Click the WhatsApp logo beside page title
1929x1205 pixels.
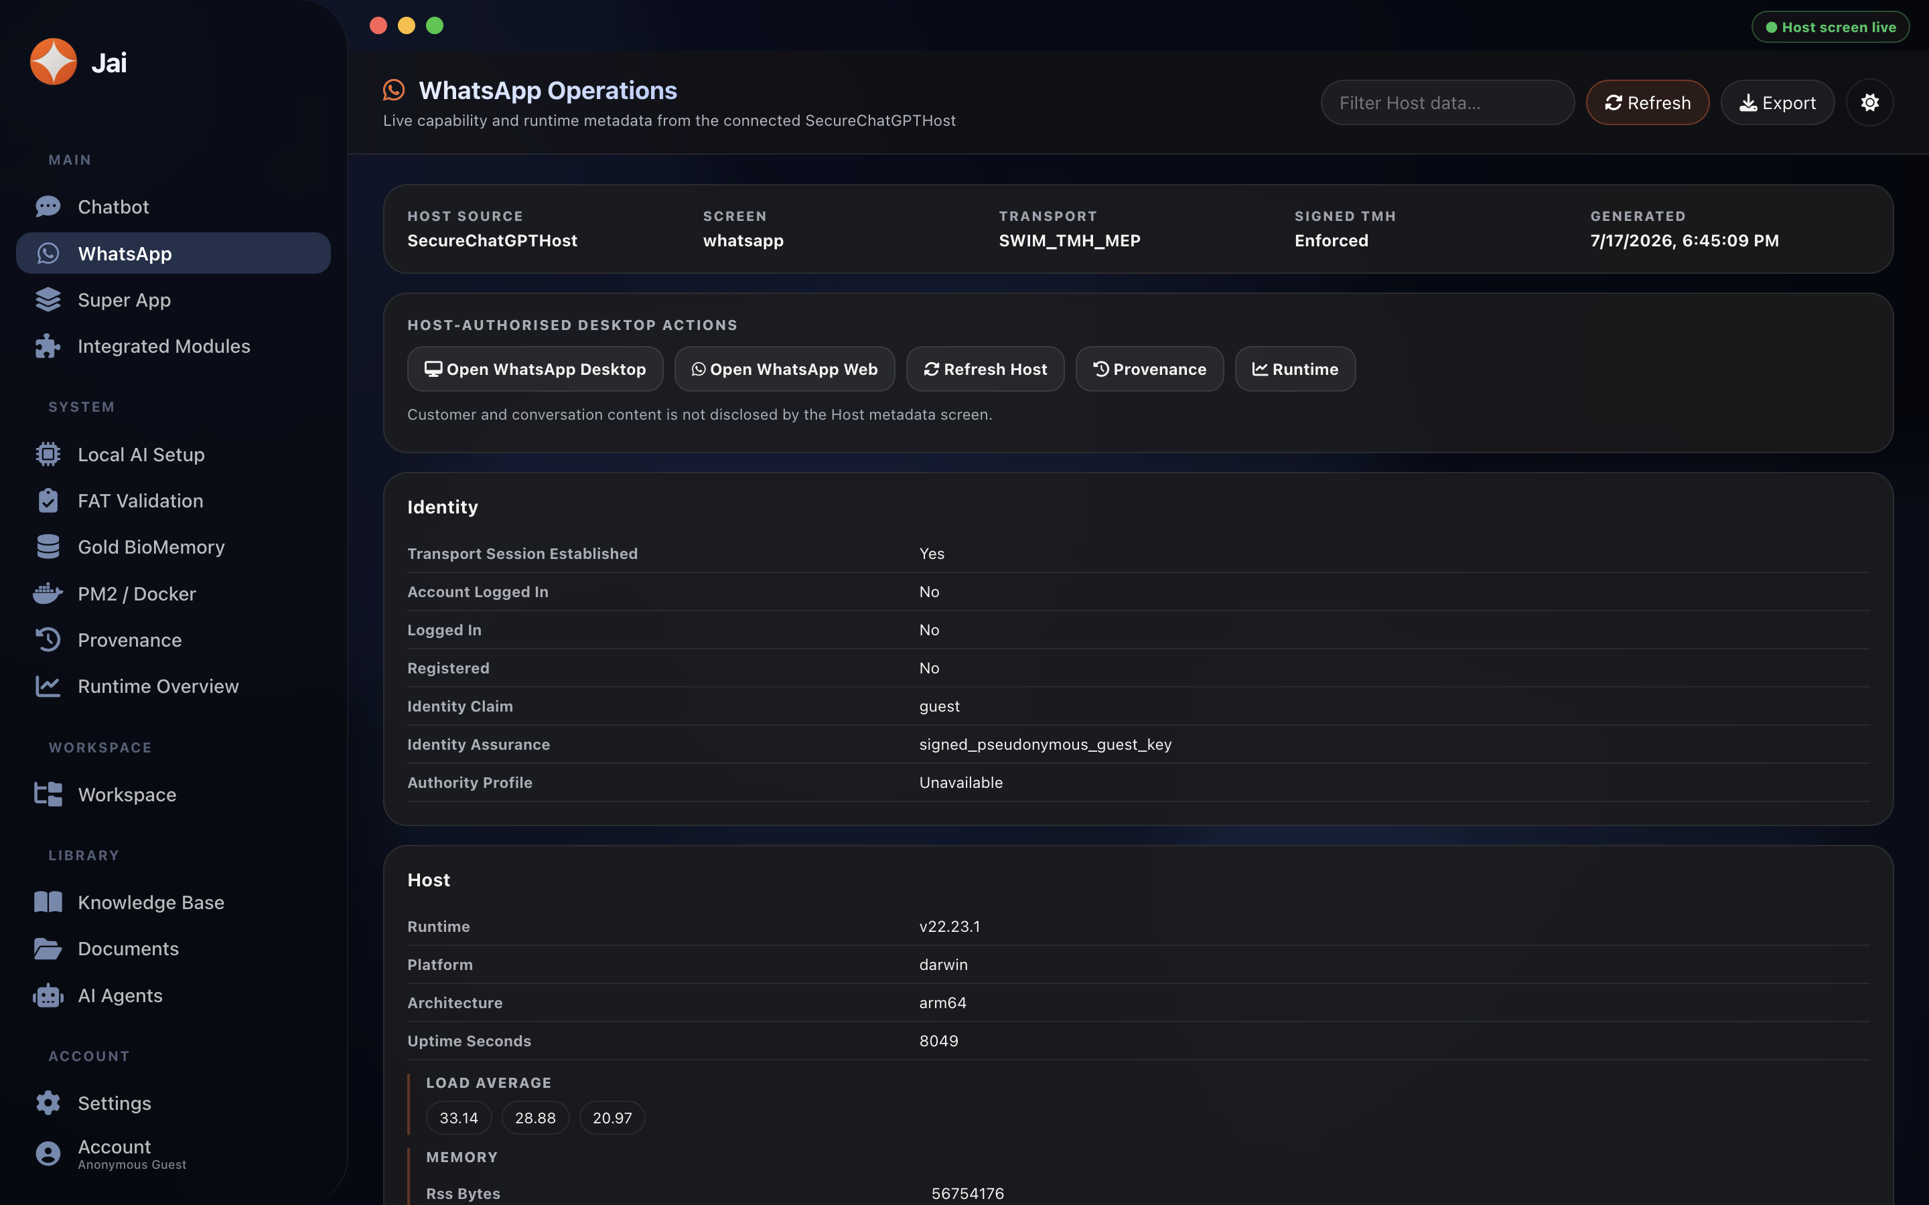point(394,90)
